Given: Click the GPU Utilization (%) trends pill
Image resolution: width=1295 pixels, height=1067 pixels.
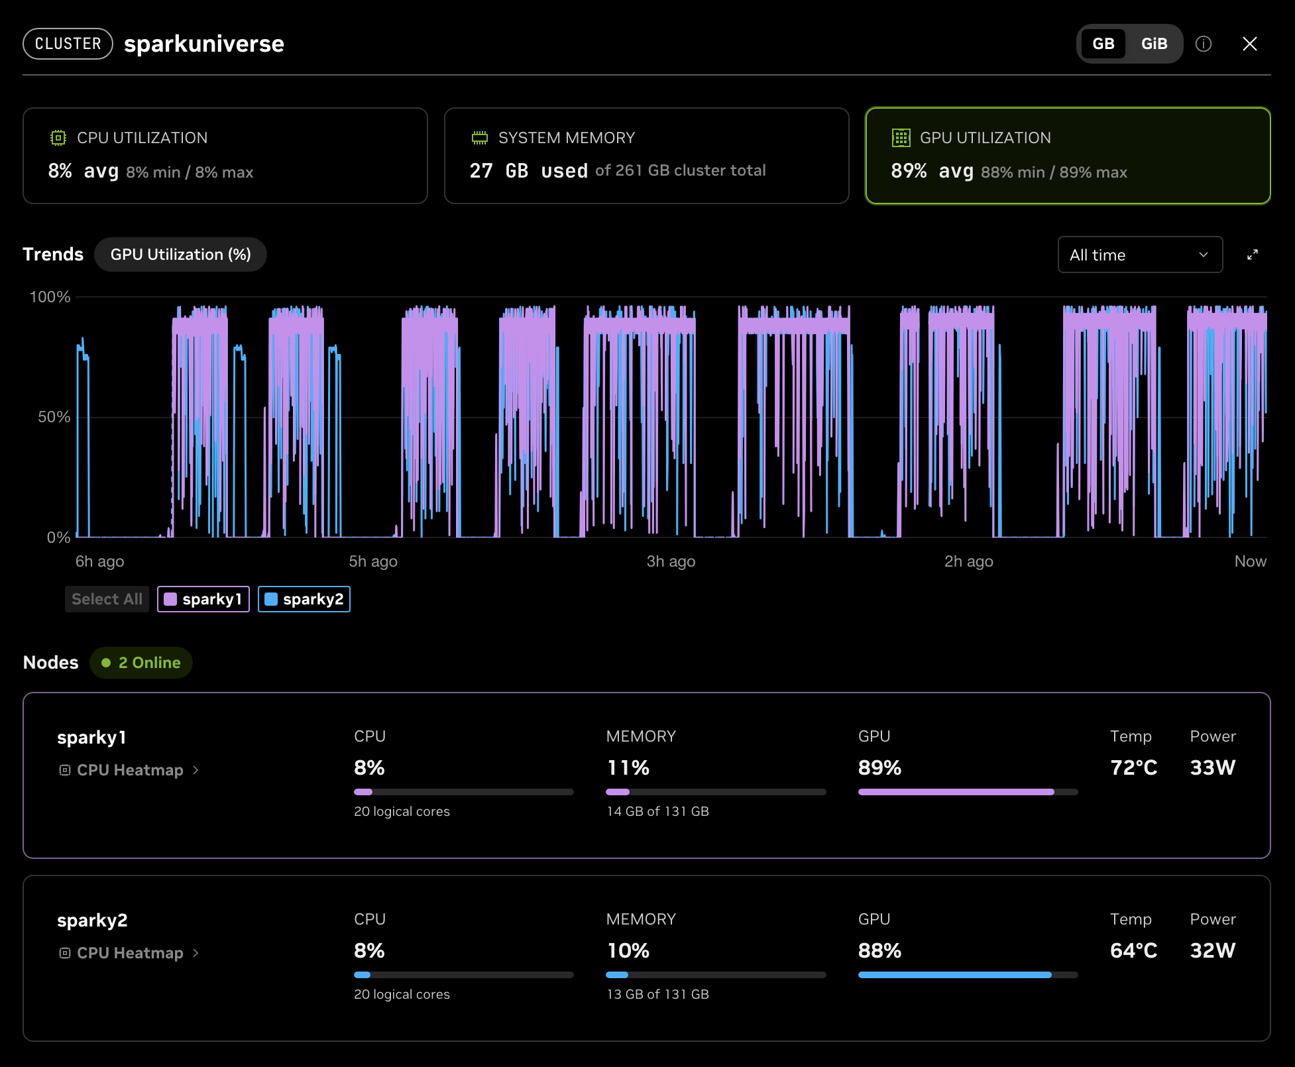Looking at the screenshot, I should (180, 254).
